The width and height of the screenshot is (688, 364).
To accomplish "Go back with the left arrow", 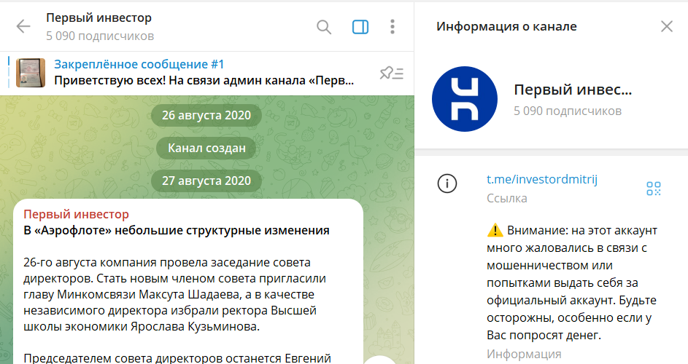I will point(23,27).
